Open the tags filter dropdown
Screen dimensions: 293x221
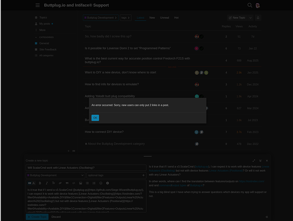pos(125,18)
